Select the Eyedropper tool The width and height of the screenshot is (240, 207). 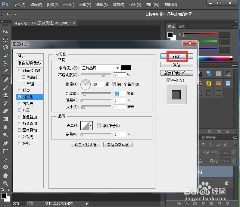point(5,71)
